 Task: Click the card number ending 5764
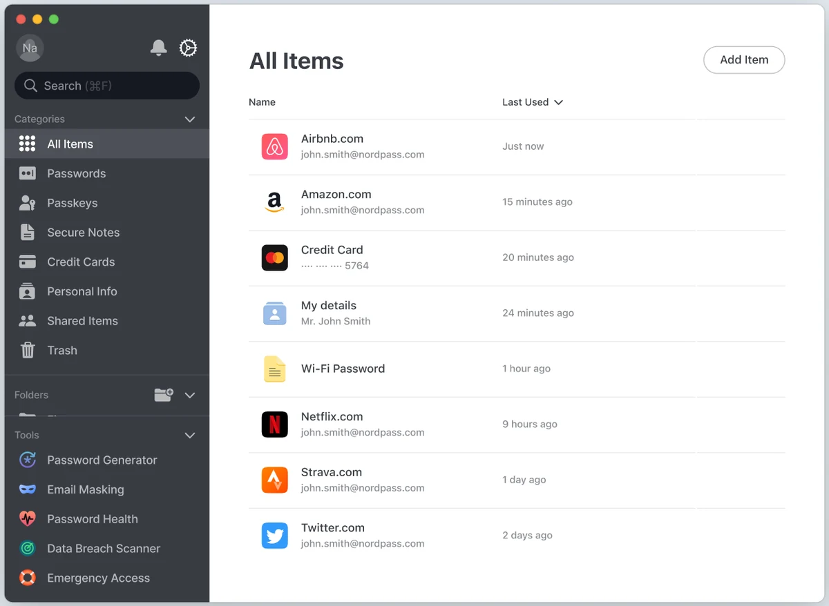335,266
